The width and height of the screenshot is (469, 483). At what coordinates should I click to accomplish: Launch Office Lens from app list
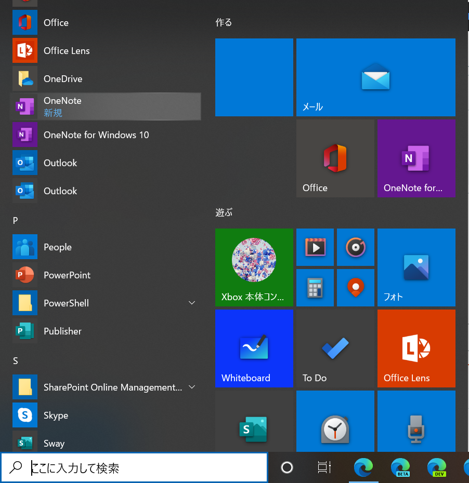pos(105,50)
